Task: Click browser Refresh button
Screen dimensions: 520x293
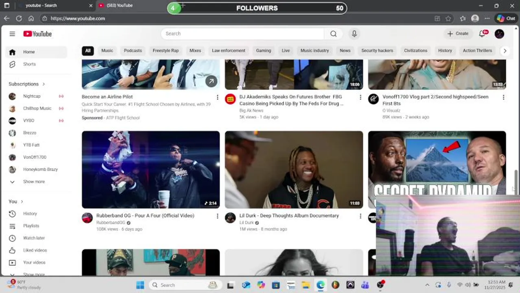Action: [x=19, y=18]
